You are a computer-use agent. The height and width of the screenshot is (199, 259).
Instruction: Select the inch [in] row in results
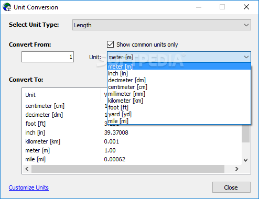pos(35,132)
